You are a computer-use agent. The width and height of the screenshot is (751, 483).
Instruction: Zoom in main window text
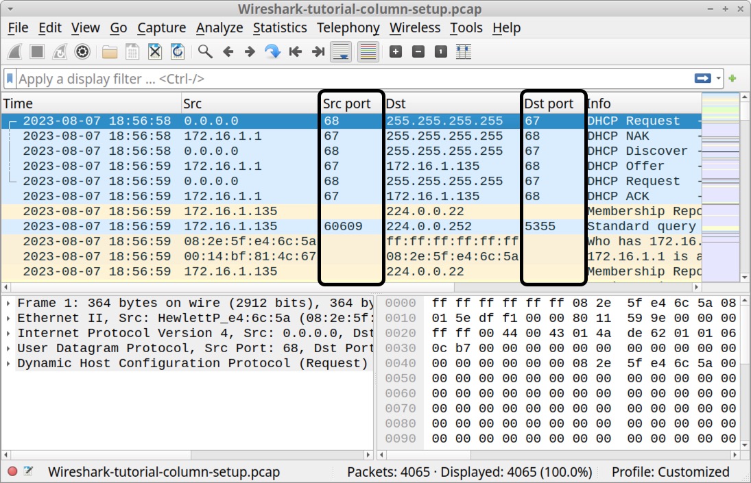coord(396,51)
